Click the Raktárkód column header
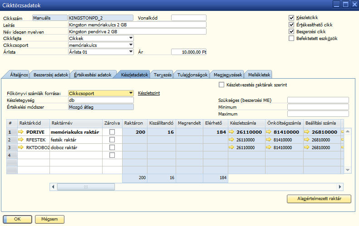 pos(34,123)
